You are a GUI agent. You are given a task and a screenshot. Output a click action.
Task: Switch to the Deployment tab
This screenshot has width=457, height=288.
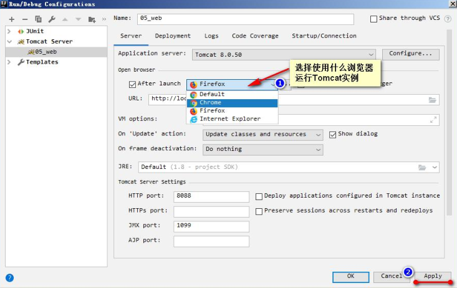(x=173, y=36)
